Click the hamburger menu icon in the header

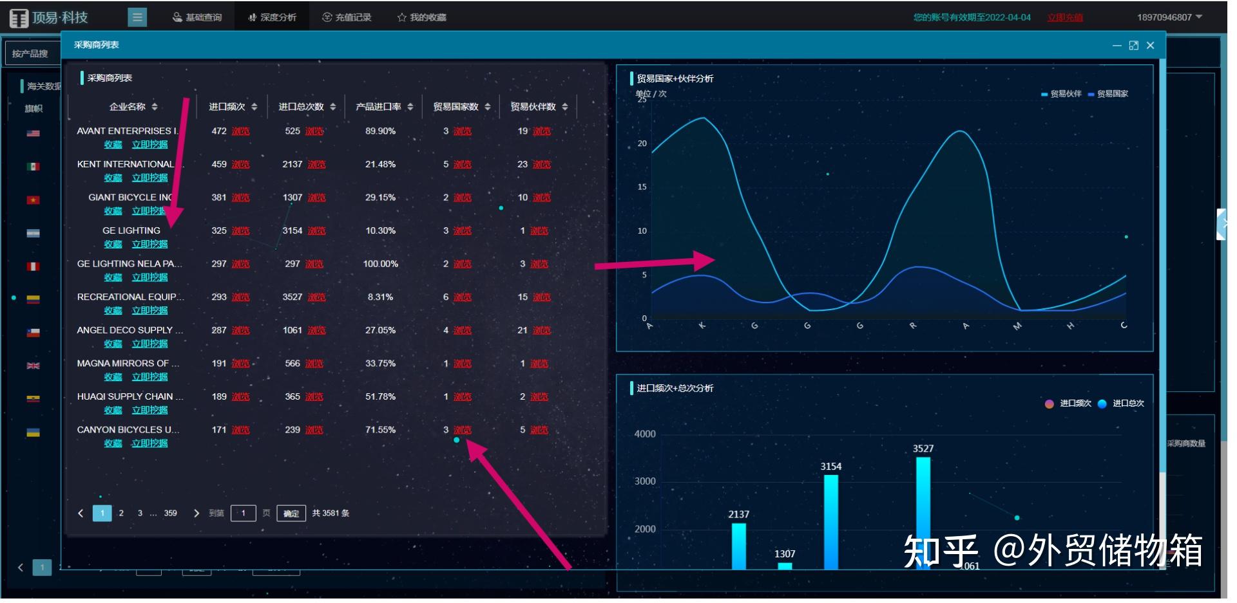(137, 17)
